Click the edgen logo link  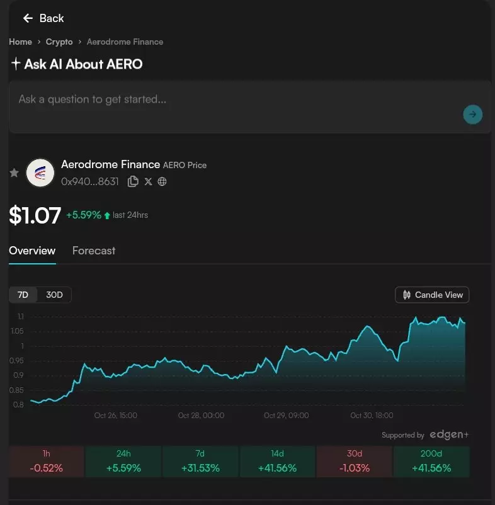(x=449, y=434)
